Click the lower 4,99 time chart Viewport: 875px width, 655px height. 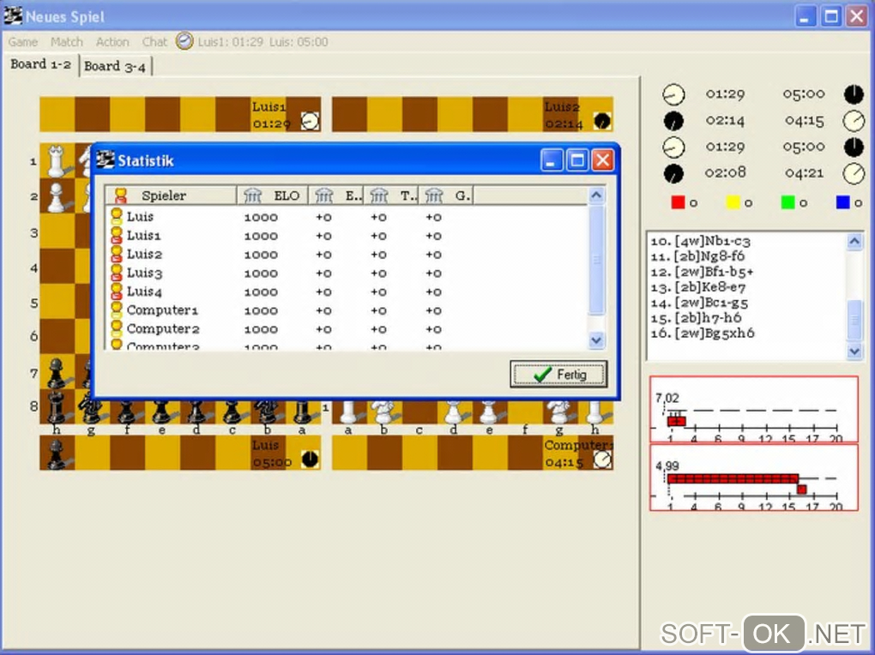(753, 478)
